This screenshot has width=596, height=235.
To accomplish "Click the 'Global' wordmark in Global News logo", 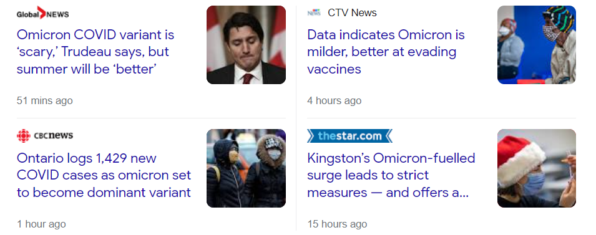I will click(27, 14).
